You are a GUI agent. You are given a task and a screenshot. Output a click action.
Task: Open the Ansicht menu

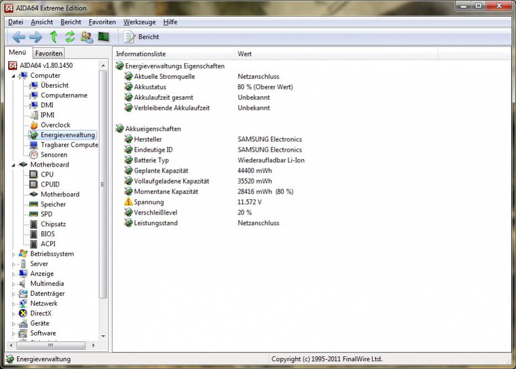(42, 22)
